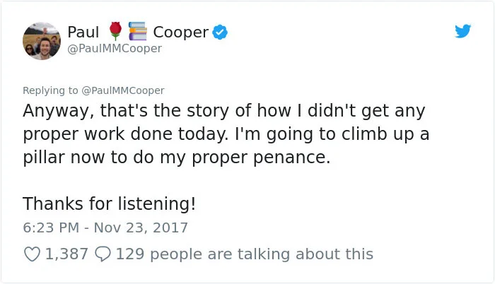The height and width of the screenshot is (284, 495).
Task: Click the red rose emoji in name
Action: (115, 31)
